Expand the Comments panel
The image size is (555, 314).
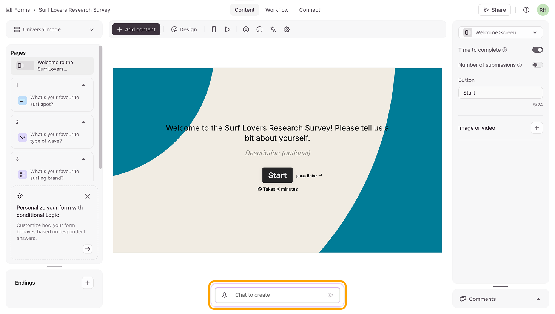538,299
